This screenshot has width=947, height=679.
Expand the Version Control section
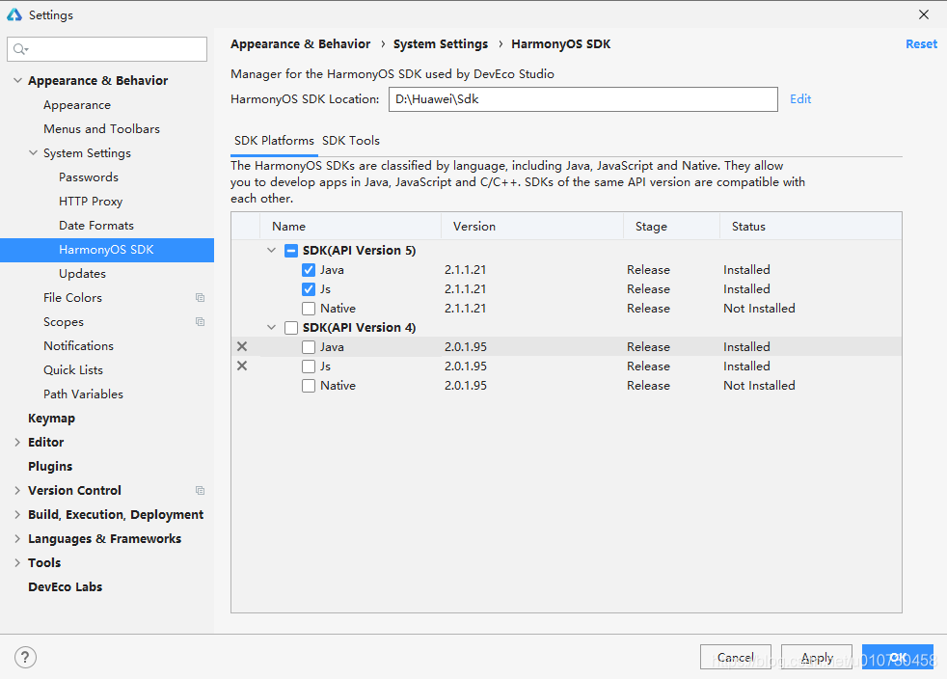(17, 491)
